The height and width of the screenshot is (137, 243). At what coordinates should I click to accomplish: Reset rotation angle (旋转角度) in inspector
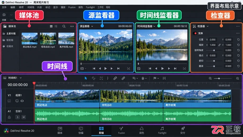238,50
